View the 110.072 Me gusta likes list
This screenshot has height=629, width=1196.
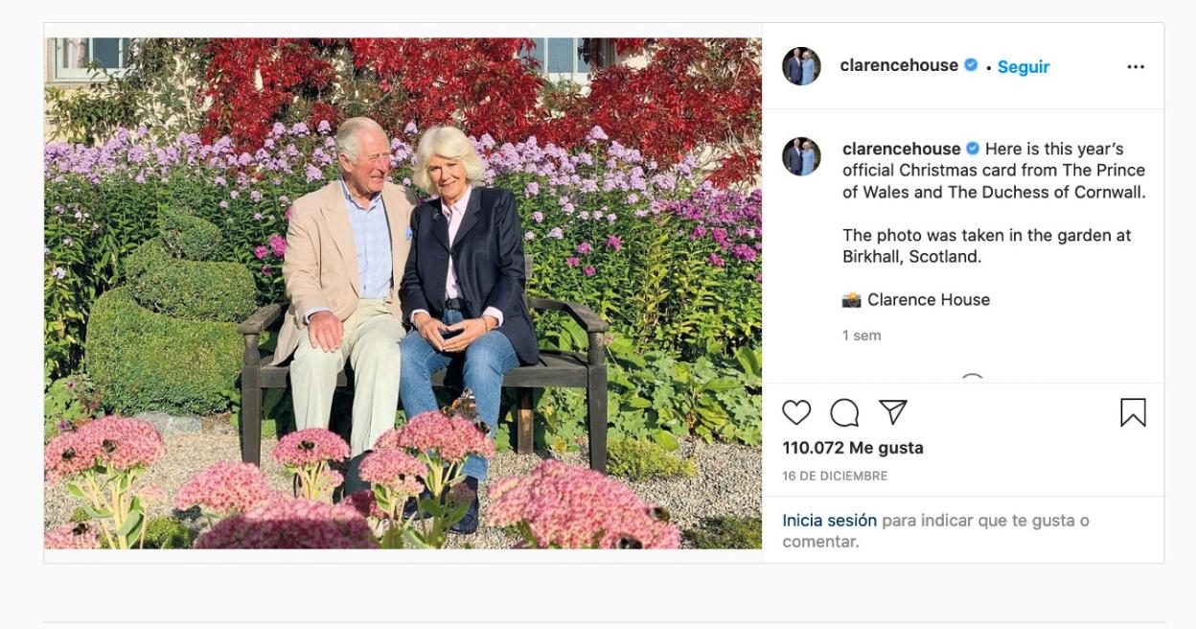click(x=853, y=448)
